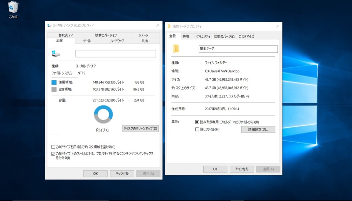Click the drive C usage donut chart

103,114
